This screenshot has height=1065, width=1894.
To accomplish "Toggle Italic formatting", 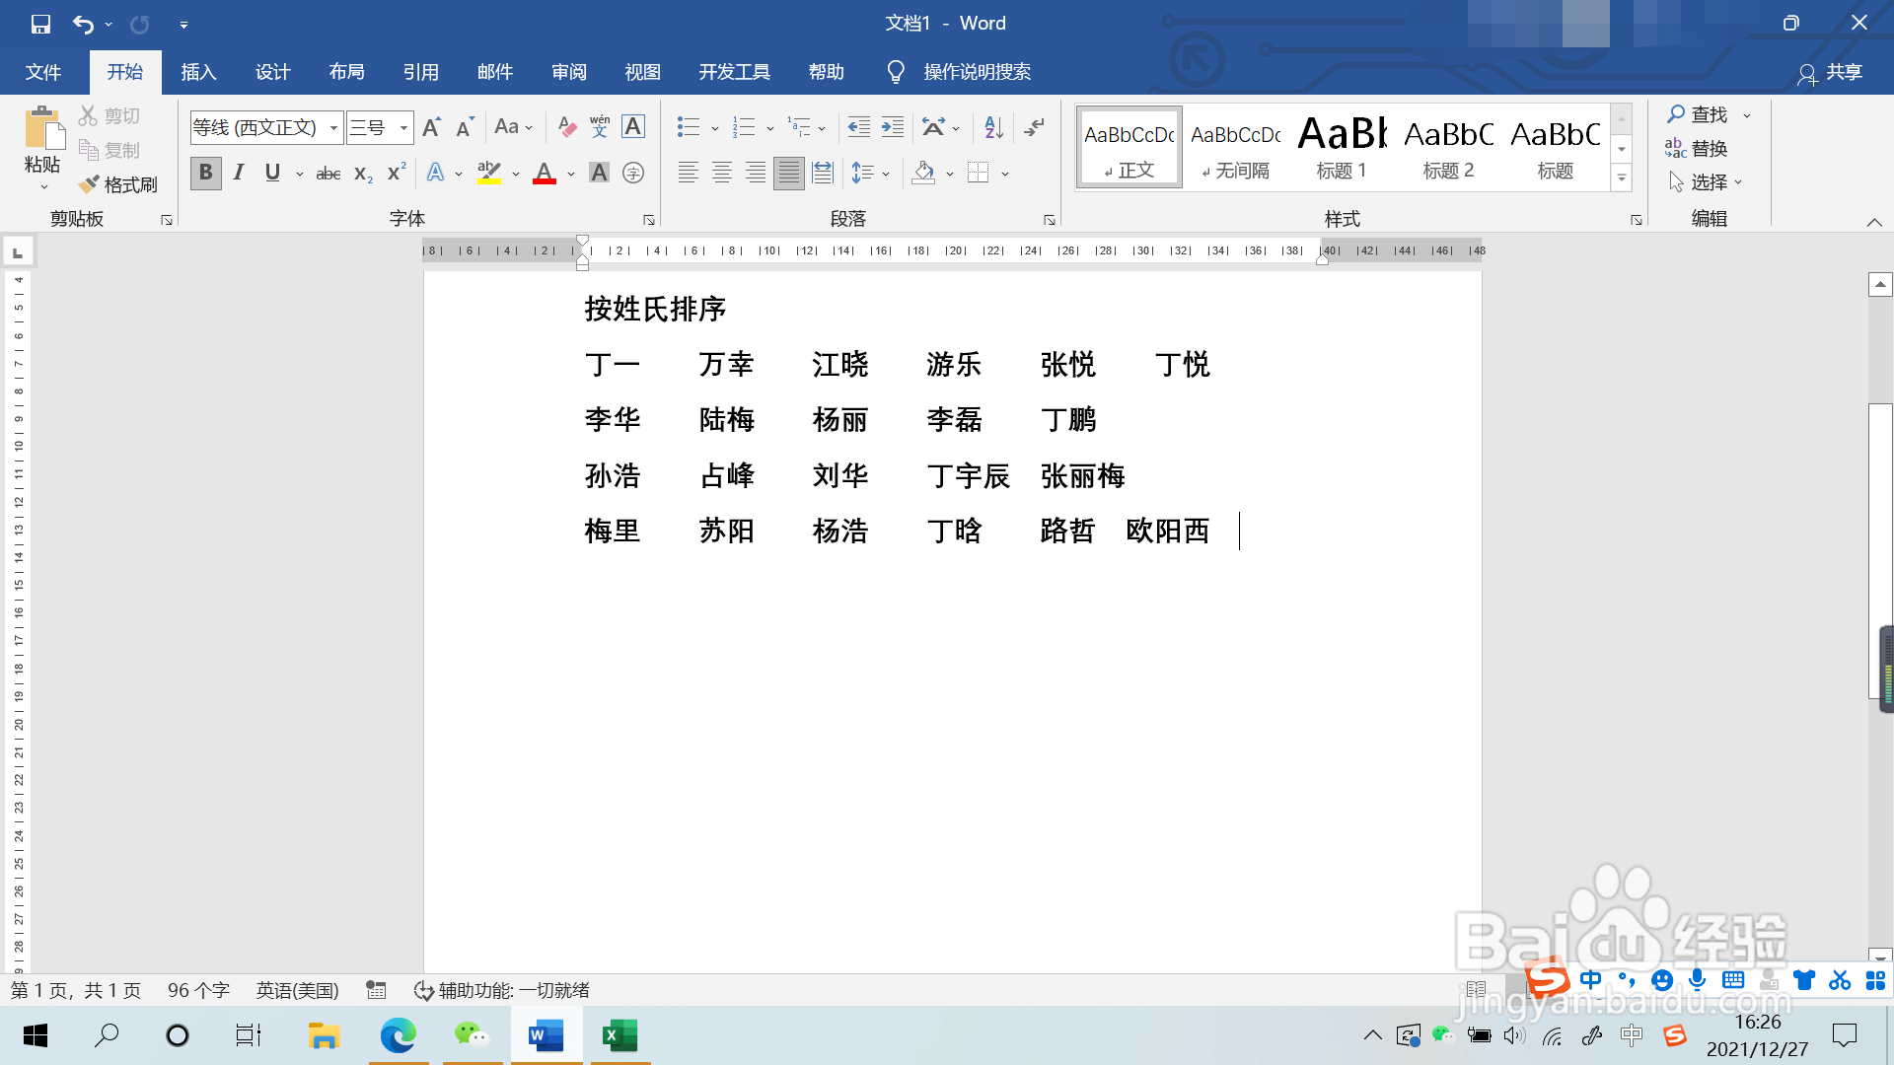I will click(239, 174).
